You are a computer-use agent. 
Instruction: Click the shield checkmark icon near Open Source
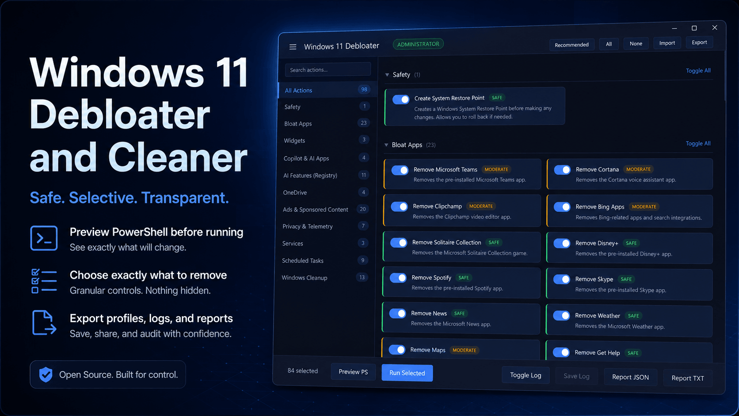click(x=46, y=375)
